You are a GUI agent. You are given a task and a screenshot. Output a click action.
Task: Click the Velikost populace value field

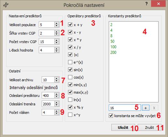coord(47,25)
